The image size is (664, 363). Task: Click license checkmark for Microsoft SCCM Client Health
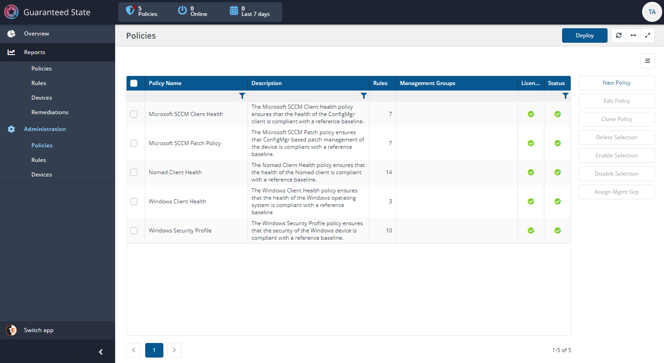coord(531,114)
